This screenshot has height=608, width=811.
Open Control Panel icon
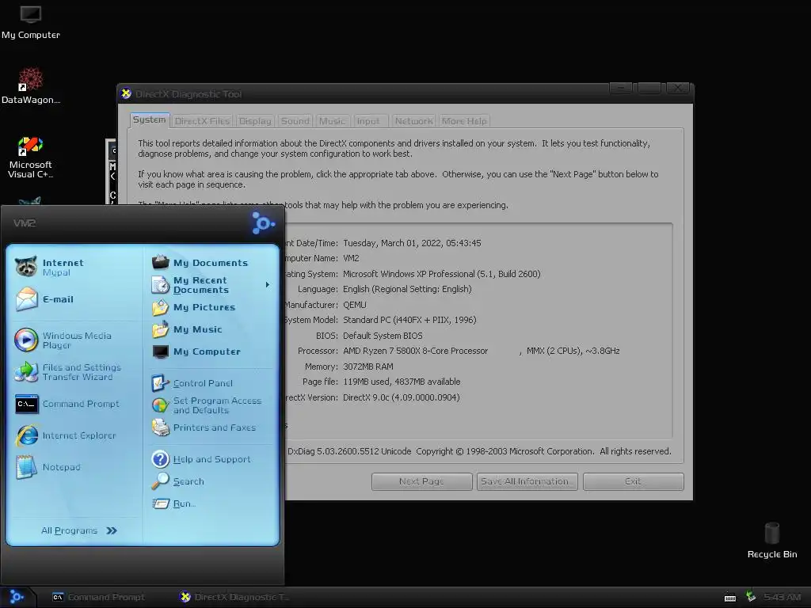160,383
